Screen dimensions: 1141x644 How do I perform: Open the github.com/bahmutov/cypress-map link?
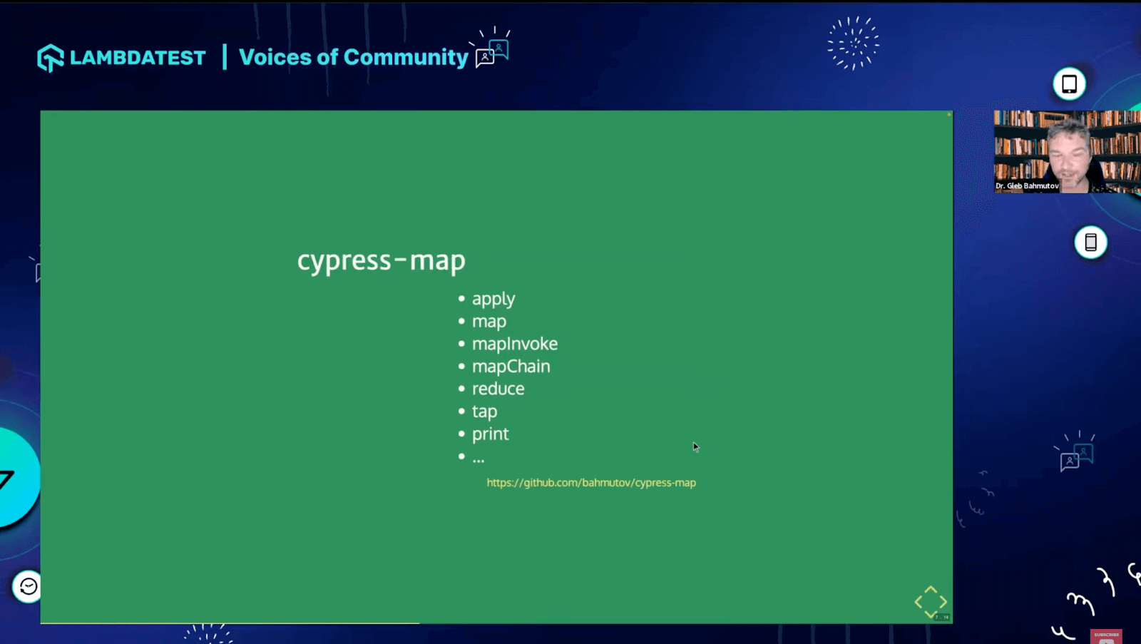(591, 483)
